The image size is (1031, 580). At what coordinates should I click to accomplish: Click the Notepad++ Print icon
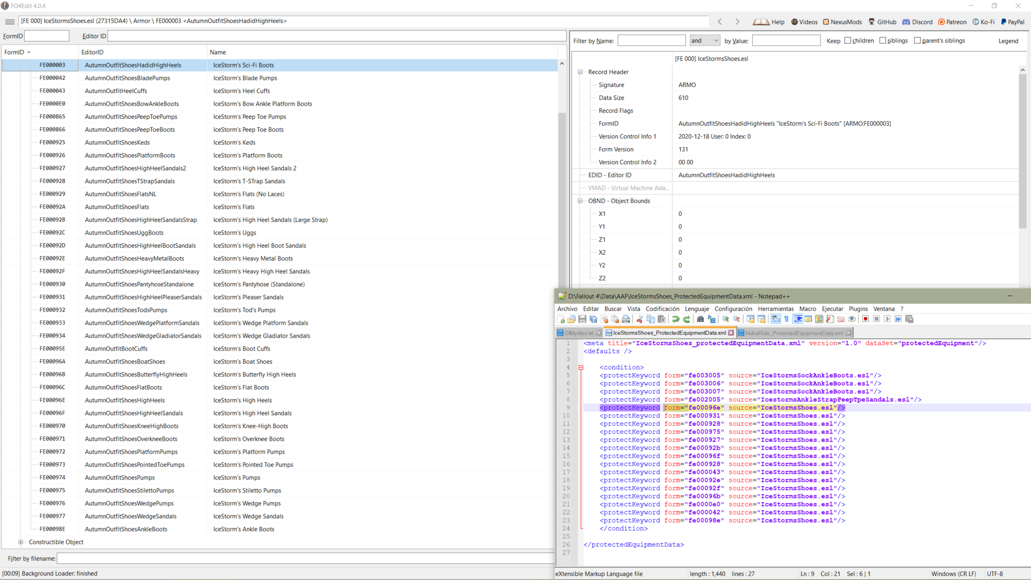[x=626, y=319]
